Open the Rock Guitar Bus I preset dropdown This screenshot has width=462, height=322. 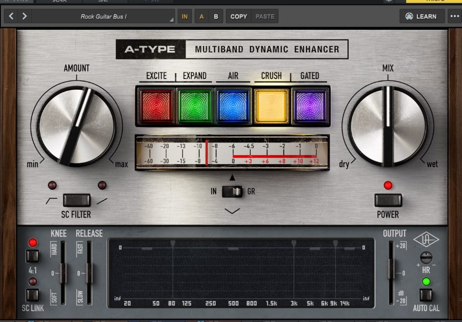(x=103, y=16)
